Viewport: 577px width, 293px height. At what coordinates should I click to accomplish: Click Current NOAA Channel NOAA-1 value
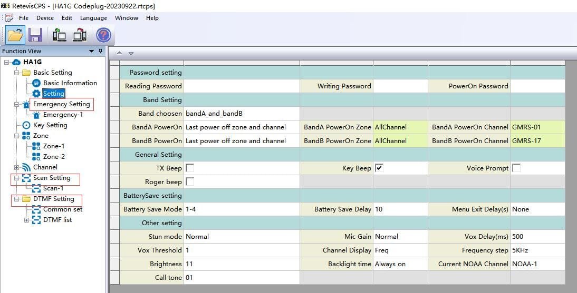(537, 264)
